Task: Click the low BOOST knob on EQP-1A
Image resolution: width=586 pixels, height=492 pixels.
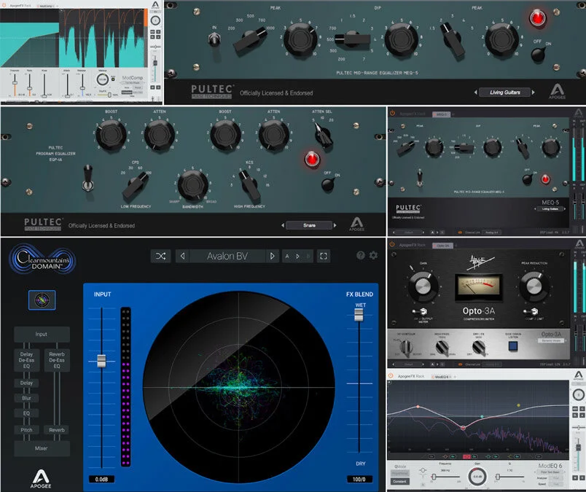Action: coord(111,135)
